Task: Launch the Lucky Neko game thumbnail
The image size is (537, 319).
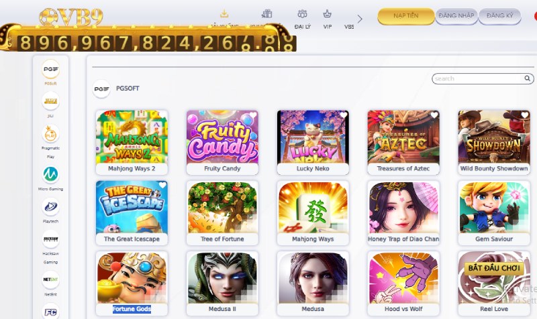Action: coord(313,137)
